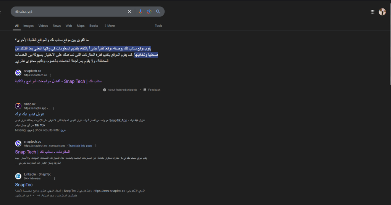
Task: Click the page's vertical scrollbar
Action: [390, 44]
